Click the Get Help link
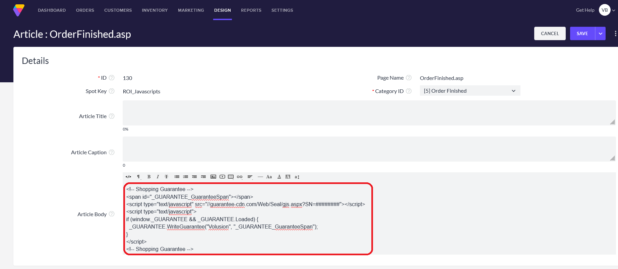 coord(585,10)
